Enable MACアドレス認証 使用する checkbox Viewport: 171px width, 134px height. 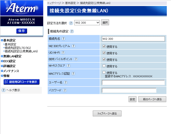tap(104, 72)
